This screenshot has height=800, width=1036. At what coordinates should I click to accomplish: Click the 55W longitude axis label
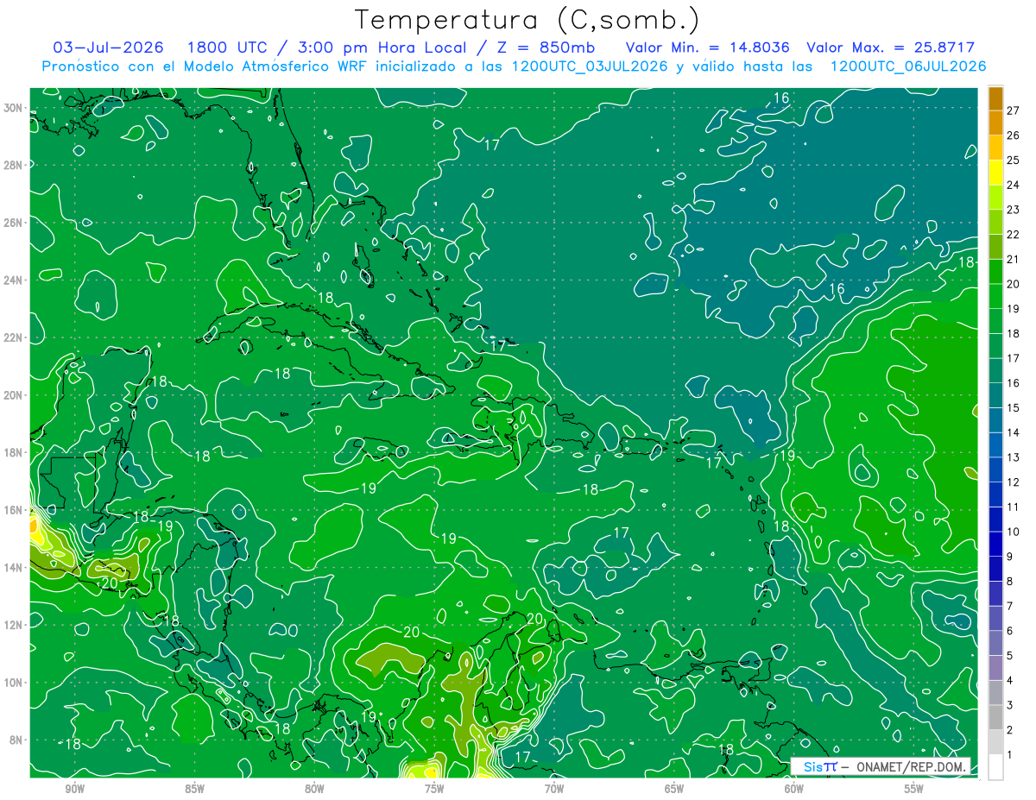(914, 789)
